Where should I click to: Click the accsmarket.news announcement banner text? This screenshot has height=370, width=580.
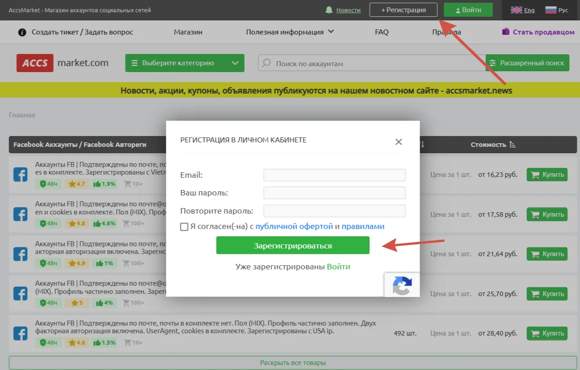(316, 90)
